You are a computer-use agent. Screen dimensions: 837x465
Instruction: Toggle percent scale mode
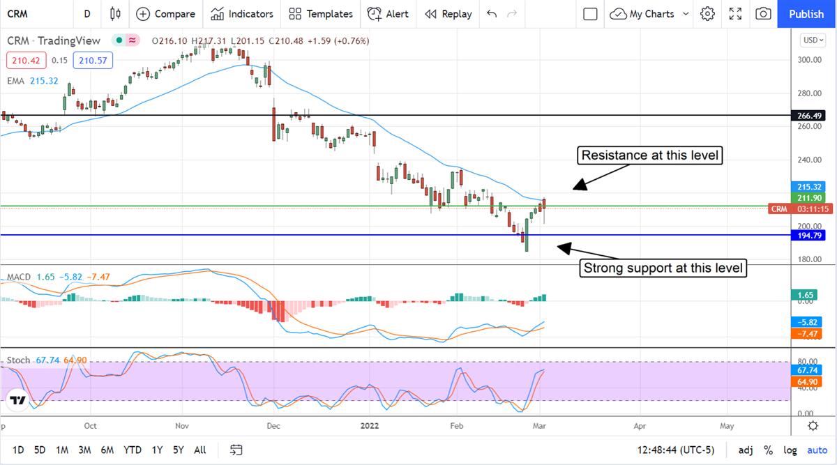pos(768,450)
